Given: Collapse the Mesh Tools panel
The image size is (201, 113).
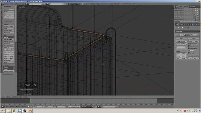Looking at the screenshot, I should 4,21.
